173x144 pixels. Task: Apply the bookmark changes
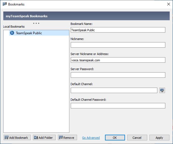click(x=159, y=137)
